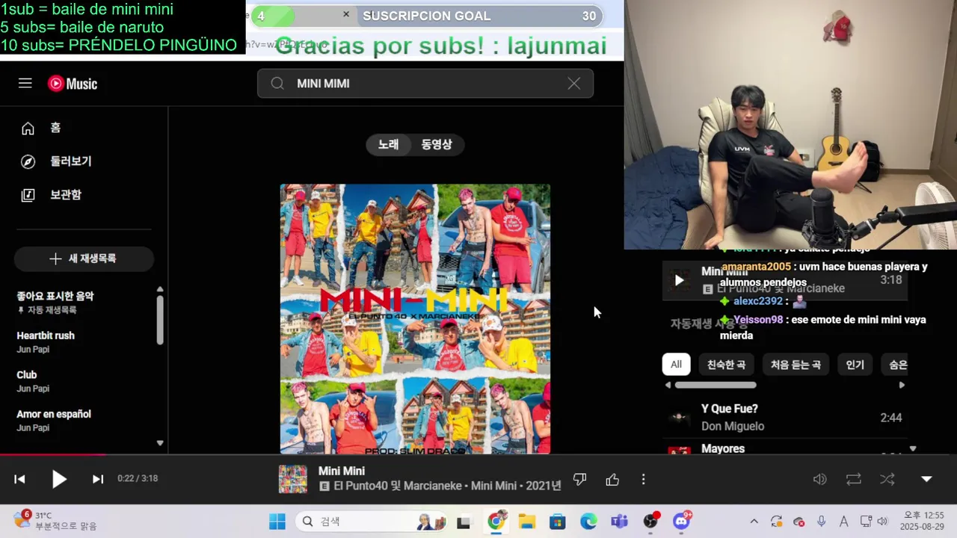
Task: Open Microsoft Teams from the taskbar
Action: (619, 522)
